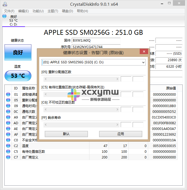Click the CrystalDiskInfo app icon in the title bar
187x190 pixels.
[5, 4]
